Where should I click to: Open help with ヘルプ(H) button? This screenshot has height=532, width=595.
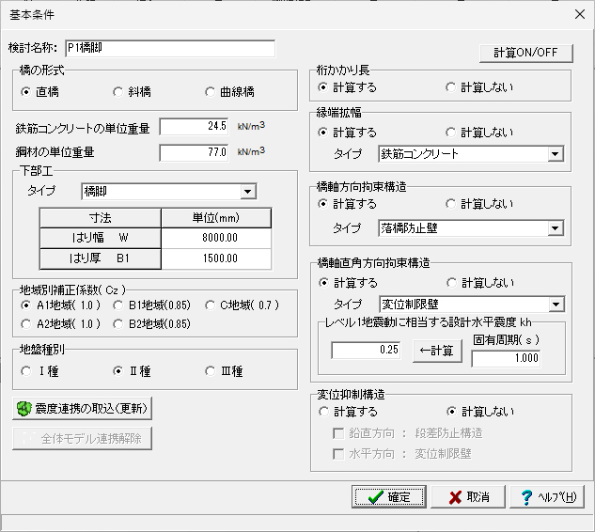pos(547,497)
